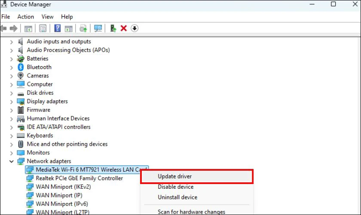Choose Update driver from the context menu
Viewport: 361px width, 215px height.
pos(174,176)
